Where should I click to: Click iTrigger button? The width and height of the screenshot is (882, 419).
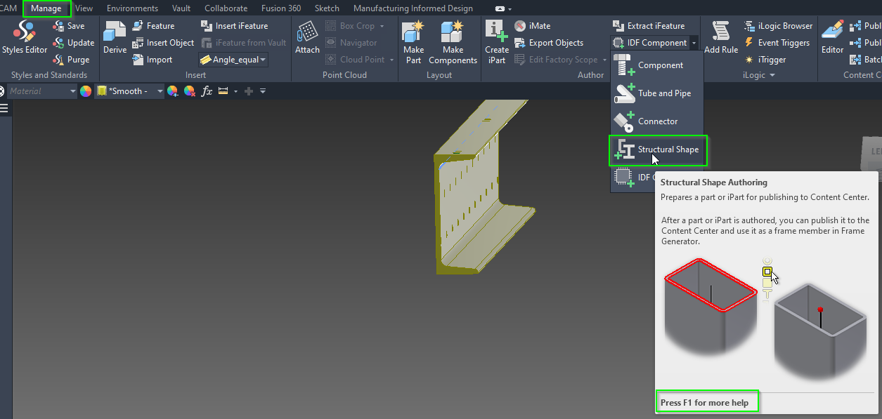[765, 60]
